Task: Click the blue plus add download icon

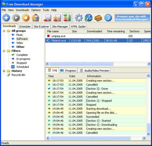Action: (6, 18)
